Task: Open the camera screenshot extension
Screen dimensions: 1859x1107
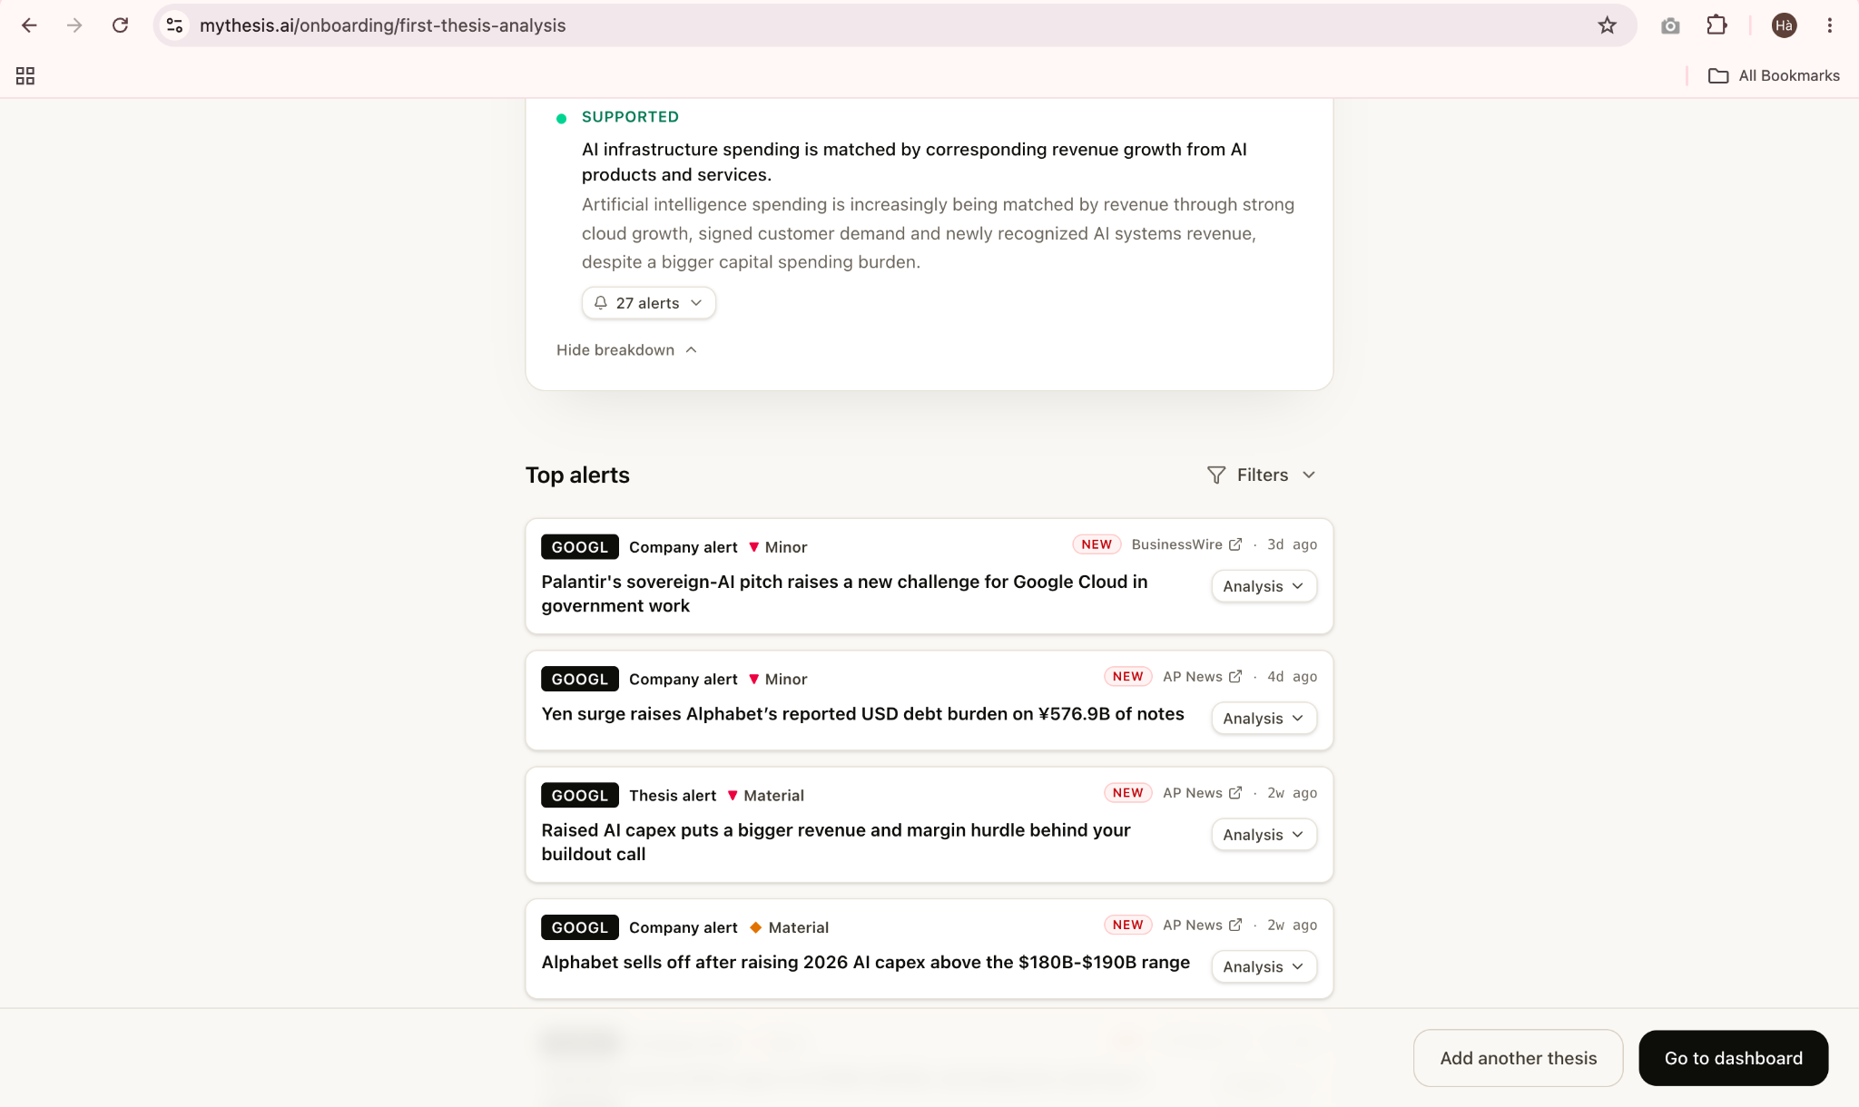Action: coord(1670,25)
